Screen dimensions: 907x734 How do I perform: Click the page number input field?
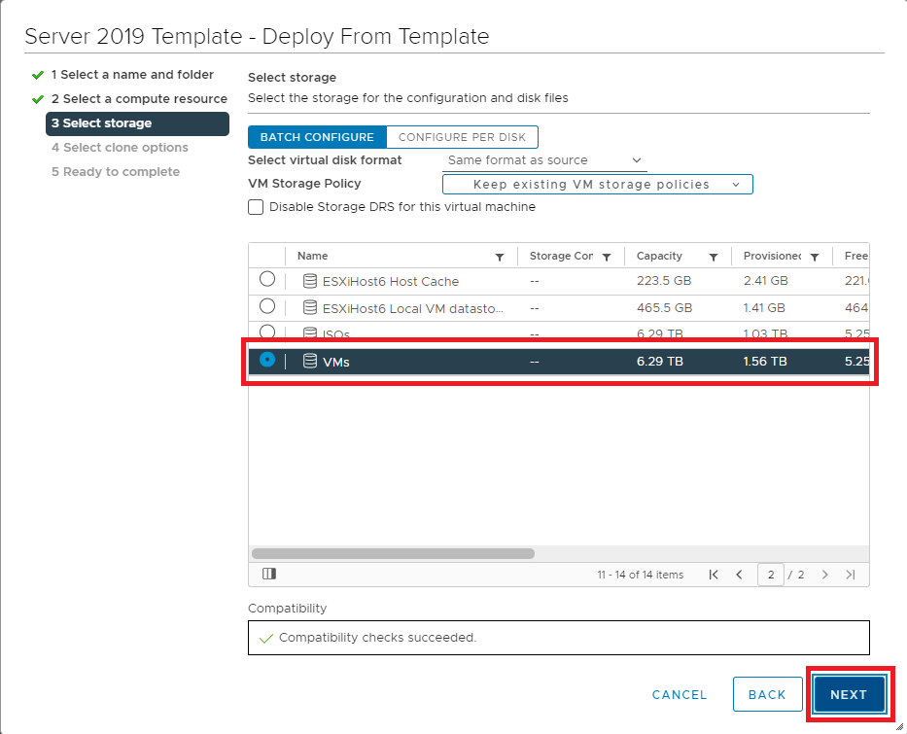(772, 575)
